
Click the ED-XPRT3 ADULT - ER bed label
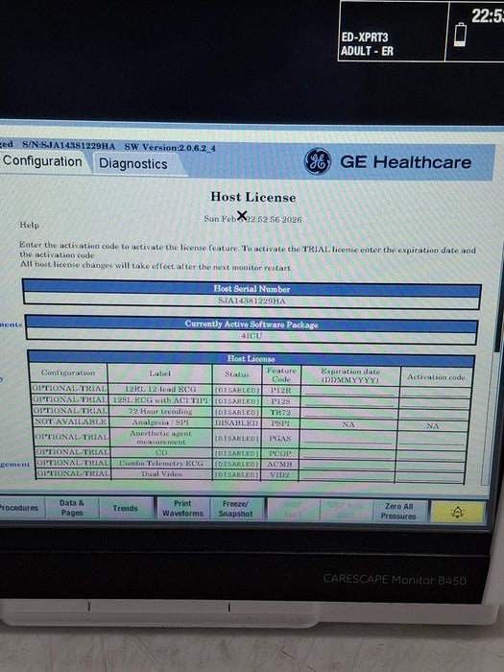click(x=368, y=44)
